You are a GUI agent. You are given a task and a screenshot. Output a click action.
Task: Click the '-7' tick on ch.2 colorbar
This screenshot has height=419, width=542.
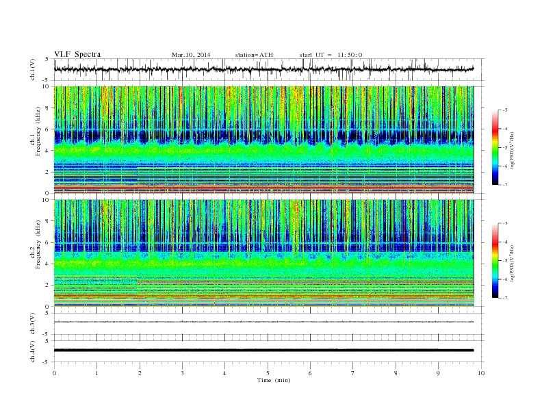tap(504, 298)
